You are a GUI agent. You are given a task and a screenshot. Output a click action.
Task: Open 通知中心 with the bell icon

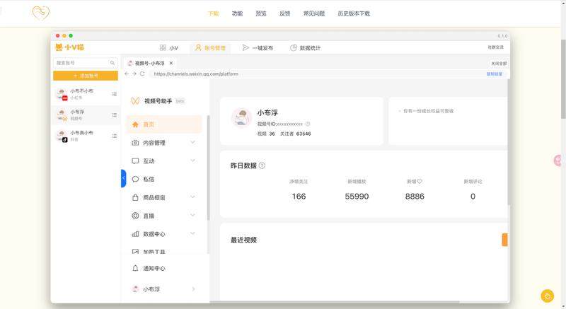pyautogui.click(x=135, y=269)
